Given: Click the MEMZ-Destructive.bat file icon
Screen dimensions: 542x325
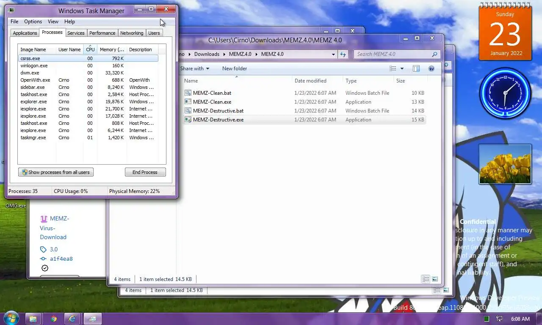Looking at the screenshot, I should [x=188, y=110].
